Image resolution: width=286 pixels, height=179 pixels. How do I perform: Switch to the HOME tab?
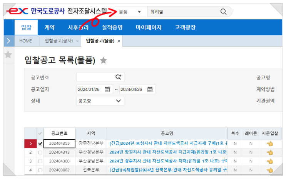(x=25, y=41)
